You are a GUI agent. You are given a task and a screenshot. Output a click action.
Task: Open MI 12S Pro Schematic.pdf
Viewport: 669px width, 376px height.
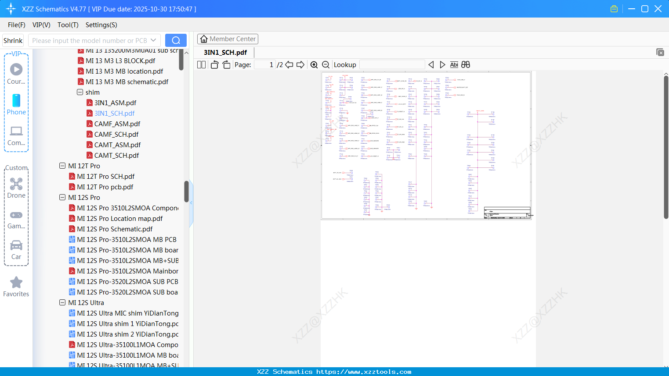(115, 229)
